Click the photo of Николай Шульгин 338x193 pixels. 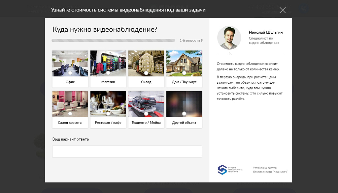click(229, 38)
